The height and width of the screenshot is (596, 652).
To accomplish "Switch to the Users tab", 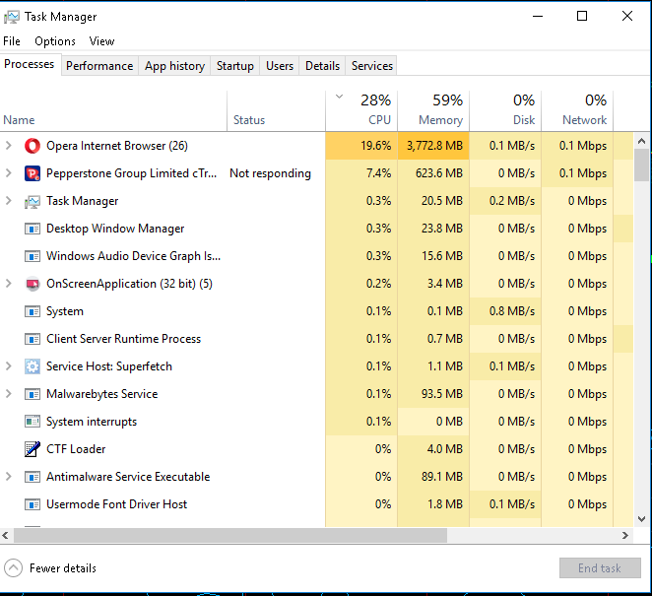I will (x=280, y=66).
